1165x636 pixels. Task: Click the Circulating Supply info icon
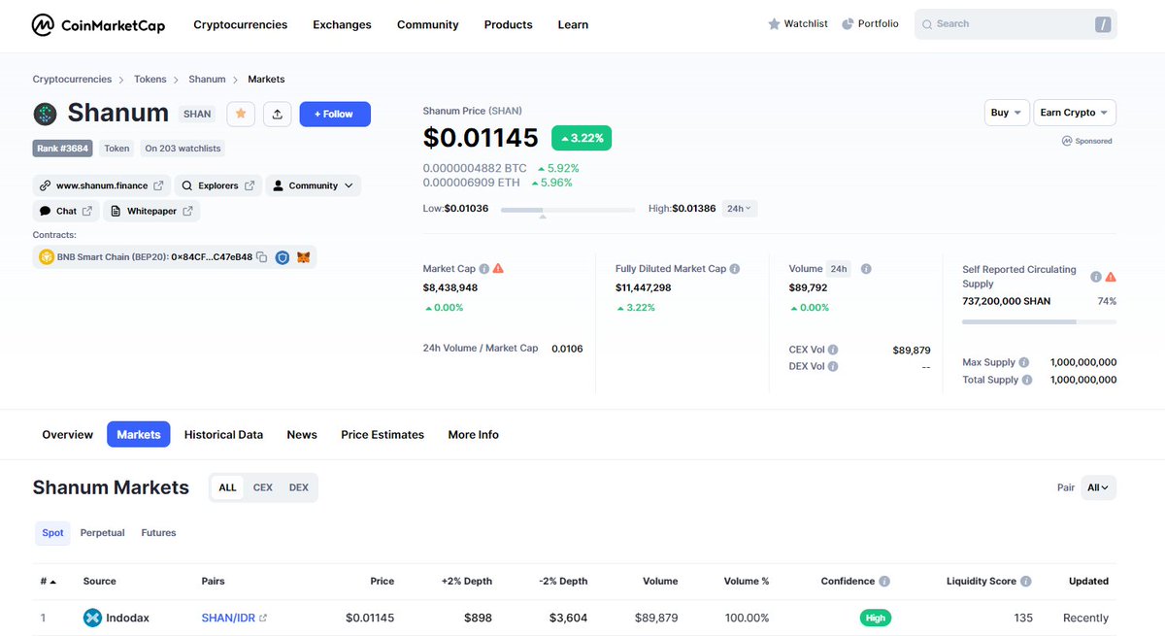[x=1096, y=277]
